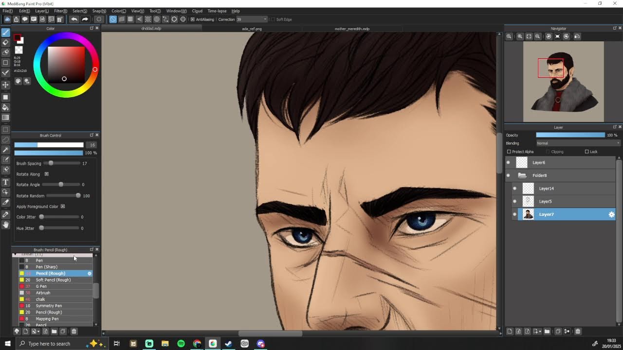The width and height of the screenshot is (623, 350).
Task: Adjust the Brush Spacing slider
Action: [62, 163]
